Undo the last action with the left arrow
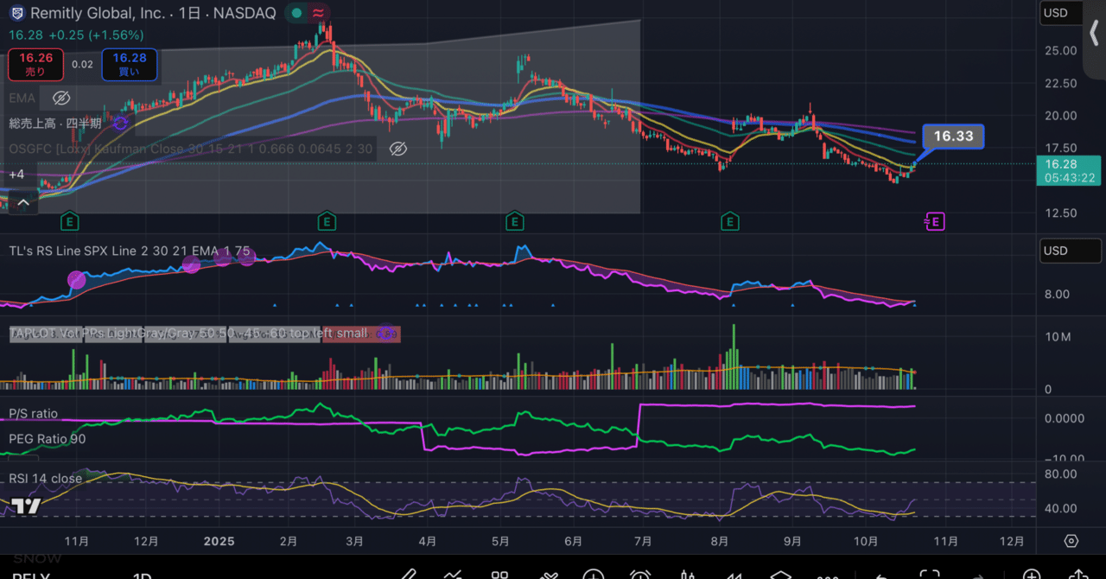Screen dimensions: 1106x579 pyautogui.click(x=881, y=576)
